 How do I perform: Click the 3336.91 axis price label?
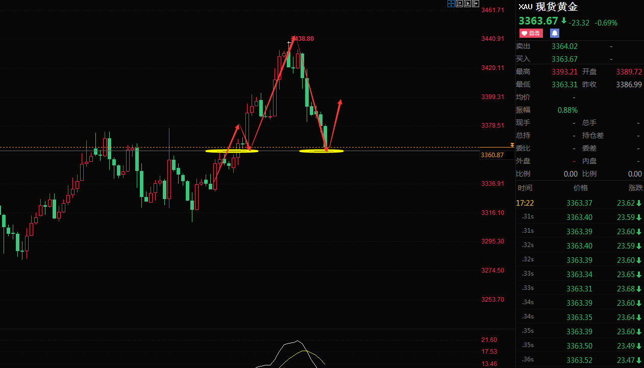point(493,184)
